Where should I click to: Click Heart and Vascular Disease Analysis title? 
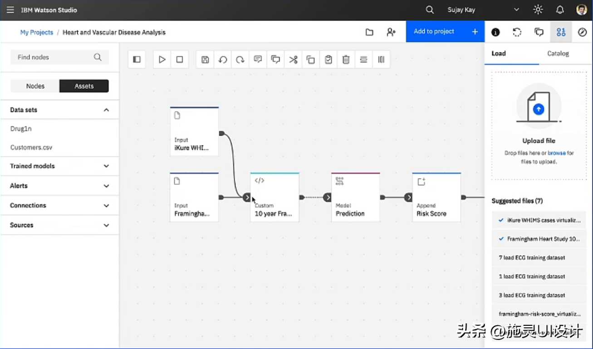(114, 32)
